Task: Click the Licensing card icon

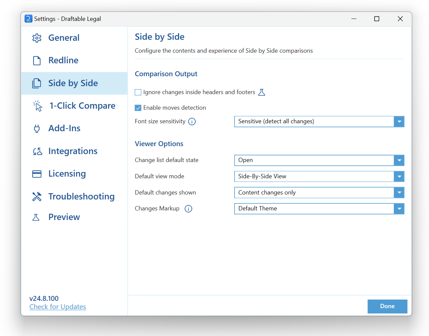Action: click(x=37, y=174)
